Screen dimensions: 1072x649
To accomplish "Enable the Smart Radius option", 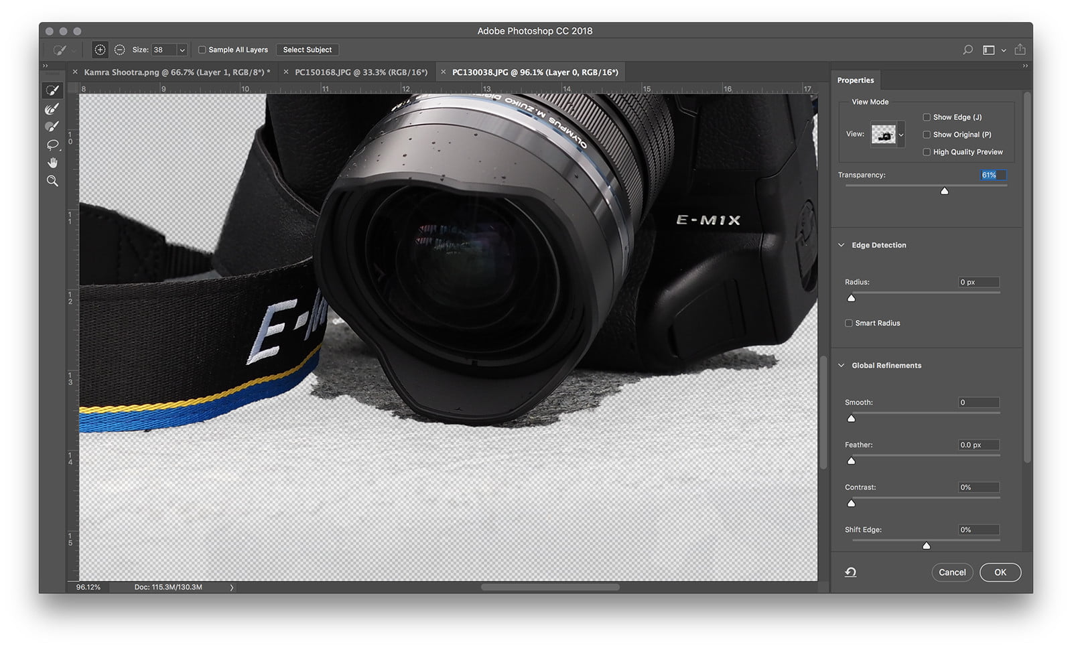I will coord(849,323).
